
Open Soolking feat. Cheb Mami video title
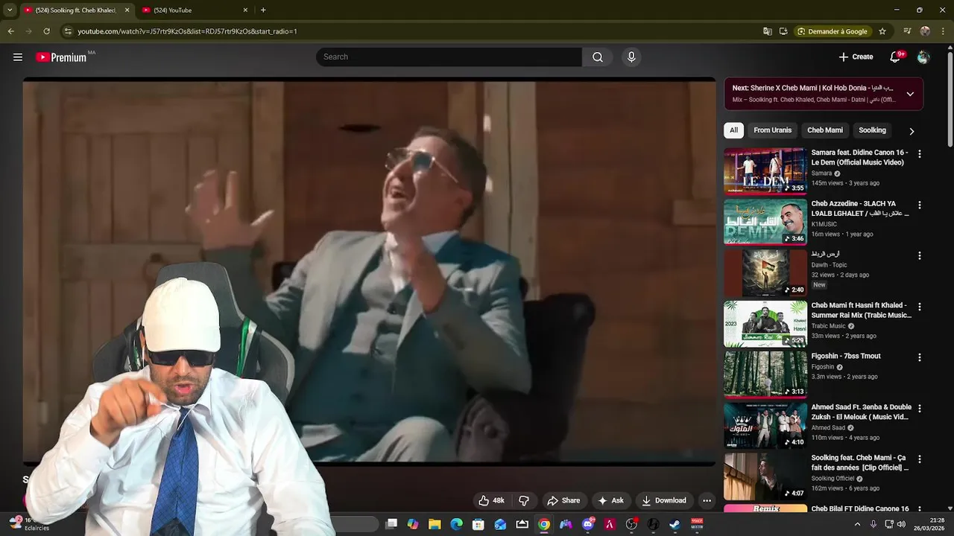[859, 463]
